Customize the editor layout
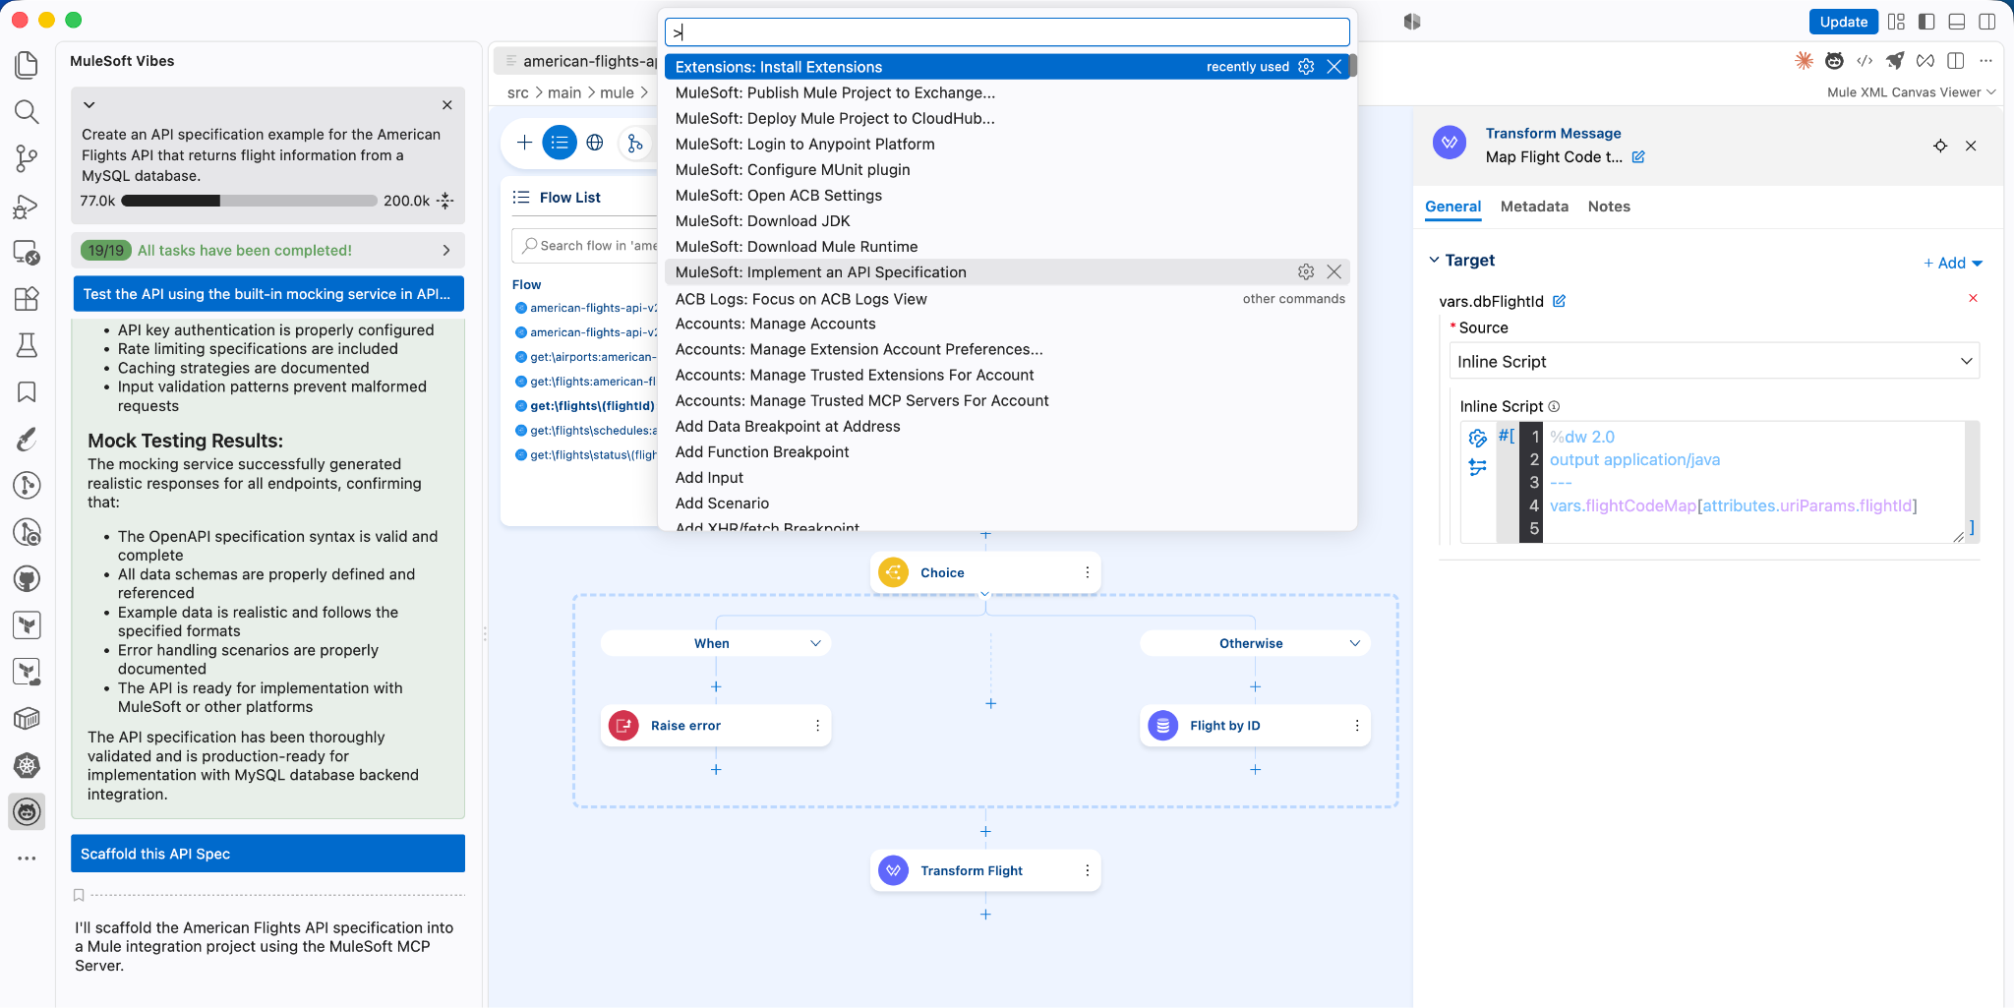Screen dimensions: 2014x1008 (1896, 22)
